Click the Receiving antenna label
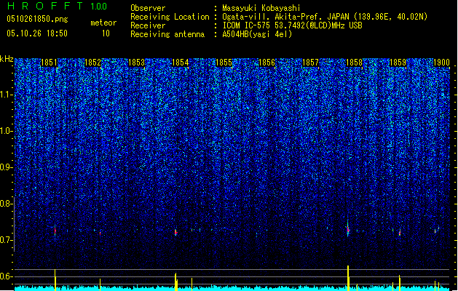 point(167,34)
